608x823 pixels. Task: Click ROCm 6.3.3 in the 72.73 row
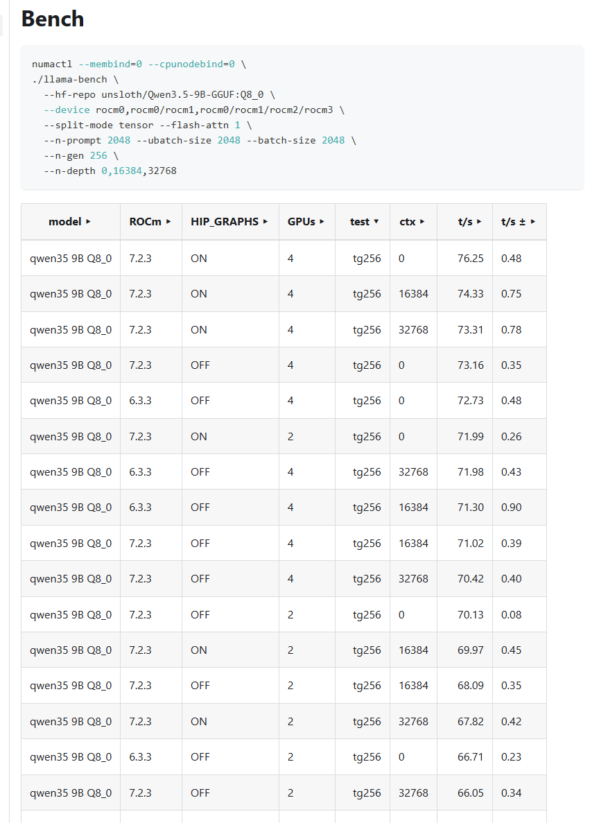click(140, 401)
